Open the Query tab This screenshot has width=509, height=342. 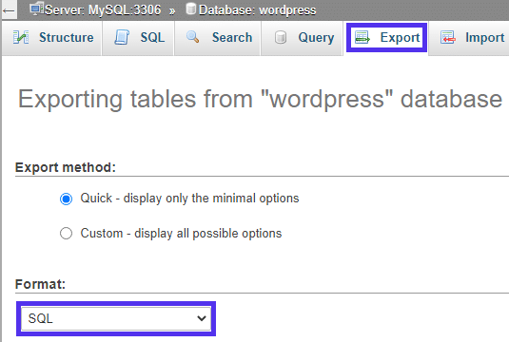point(302,38)
